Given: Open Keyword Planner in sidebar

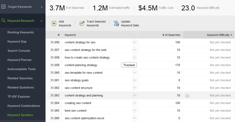Looking at the screenshot, I should coord(19,60).
